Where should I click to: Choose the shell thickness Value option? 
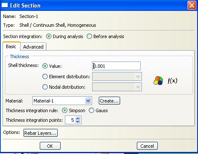[45, 66]
